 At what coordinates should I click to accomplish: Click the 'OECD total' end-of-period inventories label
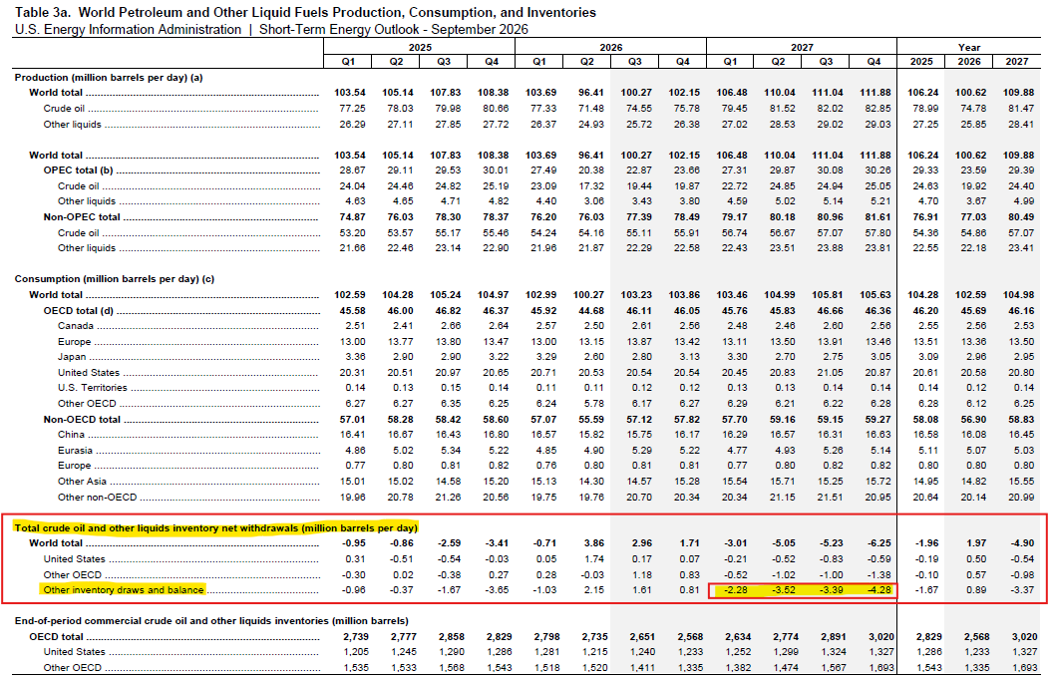(56, 636)
